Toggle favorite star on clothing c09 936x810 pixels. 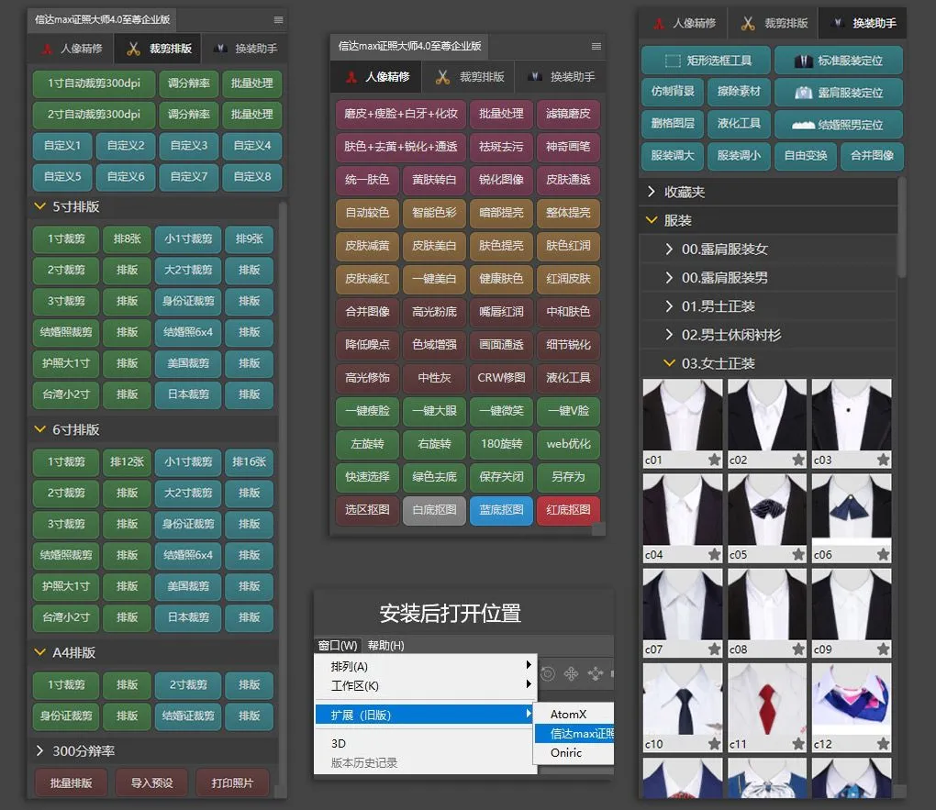883,649
